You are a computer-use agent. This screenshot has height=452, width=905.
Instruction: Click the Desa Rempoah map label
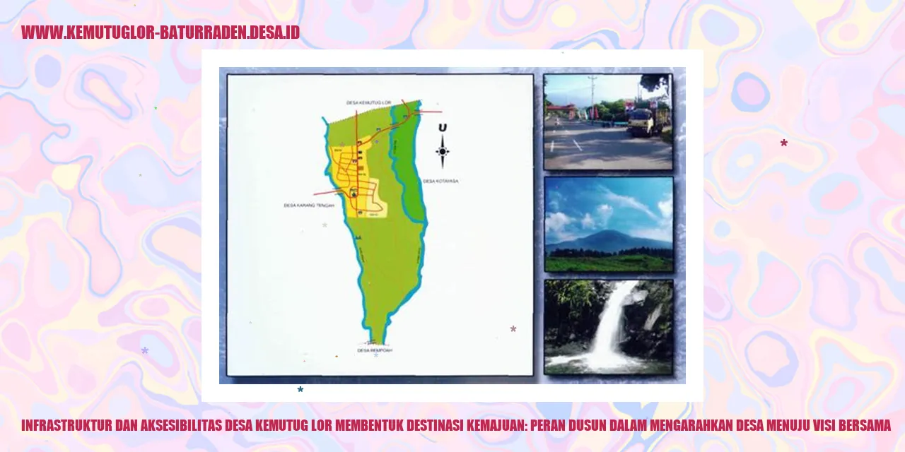375,350
